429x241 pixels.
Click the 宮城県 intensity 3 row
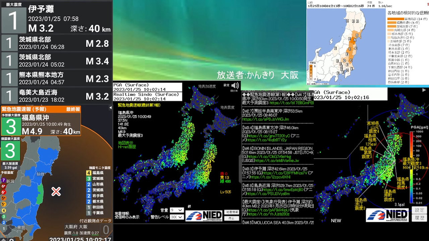pyautogui.click(x=95, y=179)
